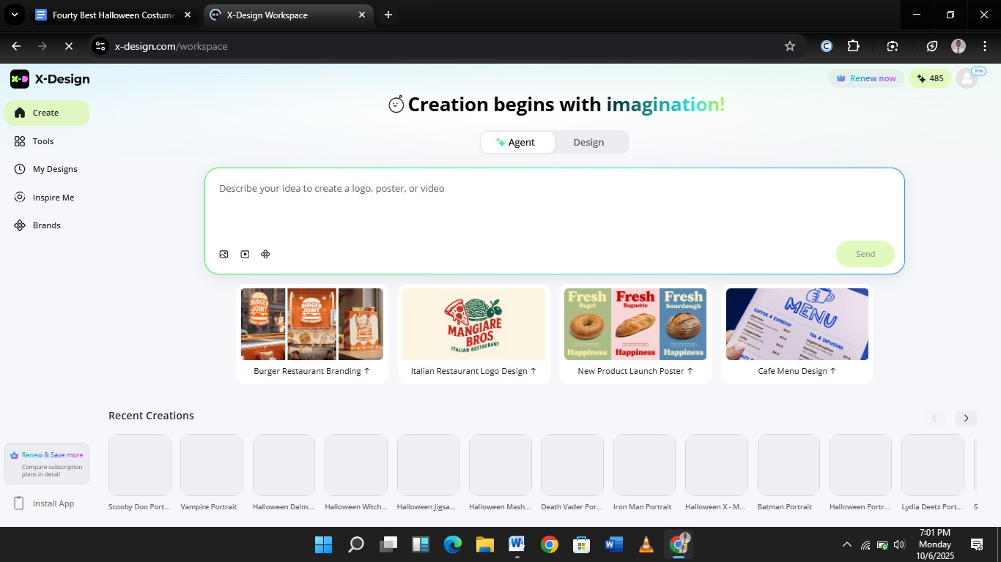Switch to the Design mode toggle

click(588, 142)
